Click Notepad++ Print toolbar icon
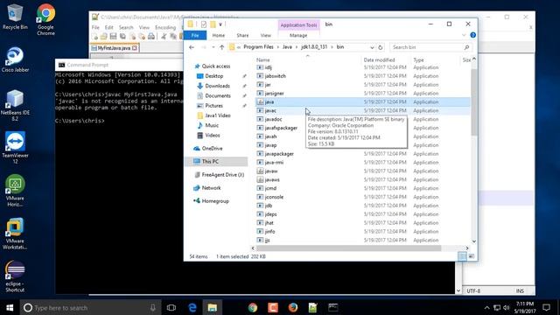The height and width of the screenshot is (315, 560). click(151, 37)
